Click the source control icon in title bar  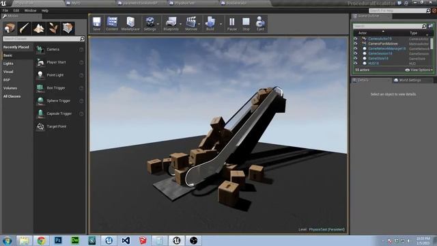[x=406, y=3]
